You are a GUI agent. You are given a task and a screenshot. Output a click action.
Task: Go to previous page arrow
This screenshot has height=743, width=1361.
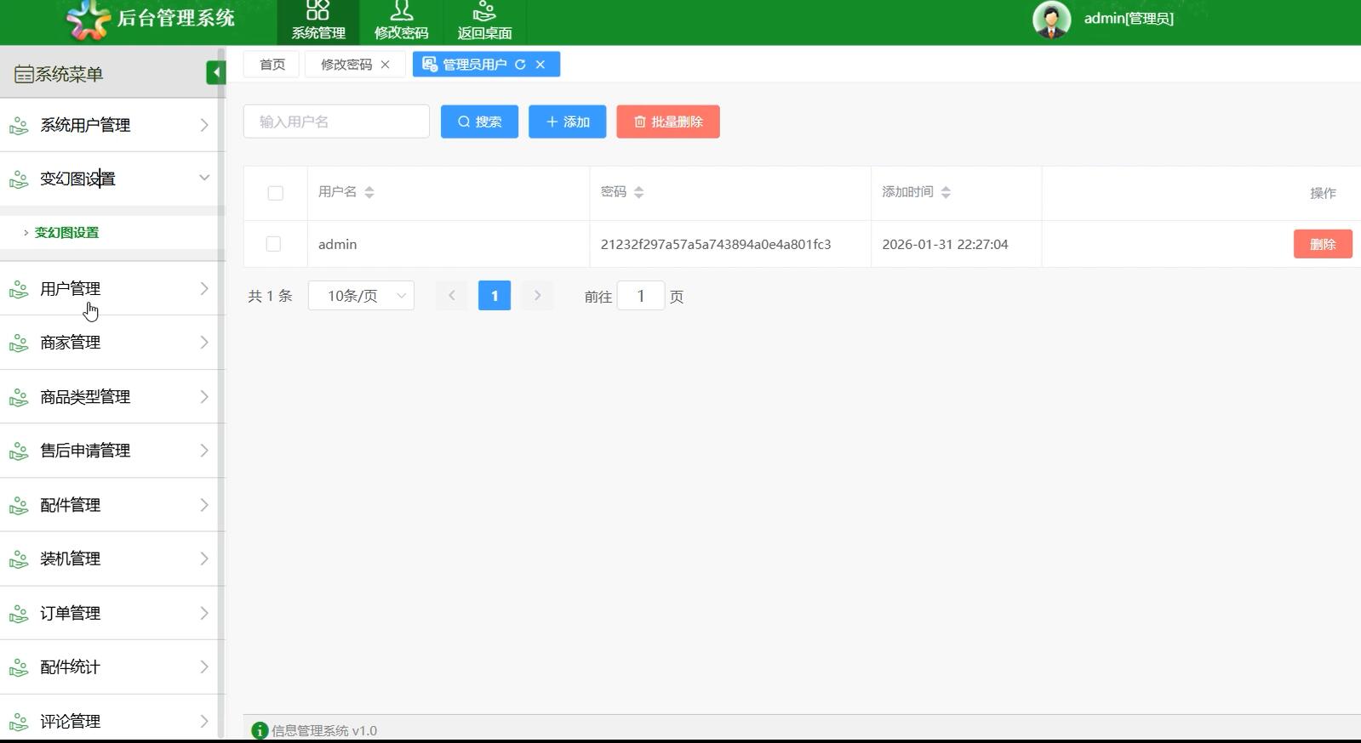(452, 296)
